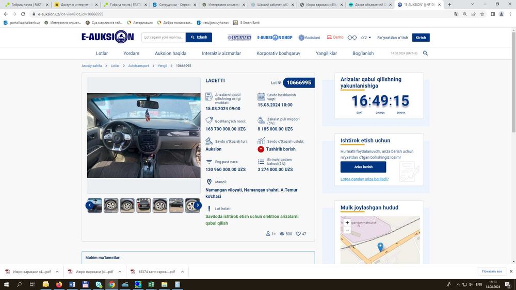The image size is (516, 290).
Task: Click the Izlash search button
Action: 199,38
